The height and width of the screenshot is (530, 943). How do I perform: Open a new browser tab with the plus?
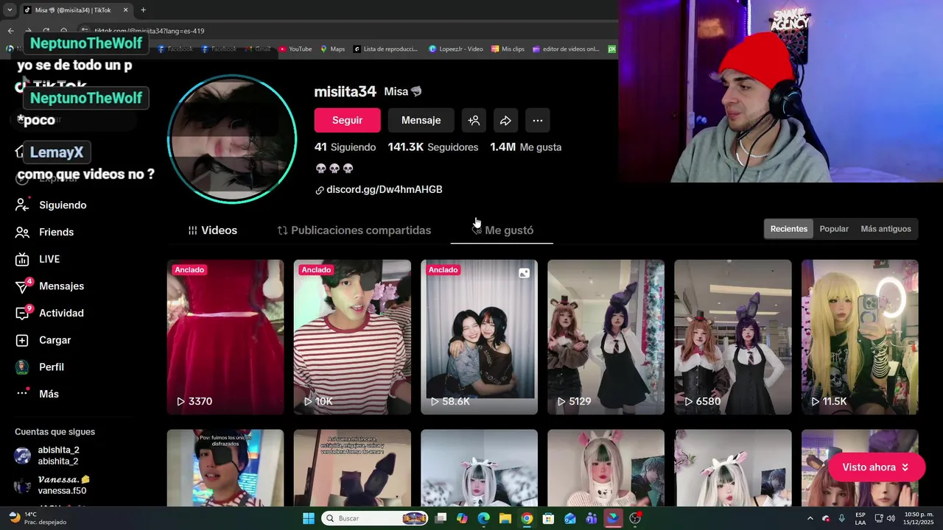pos(143,10)
